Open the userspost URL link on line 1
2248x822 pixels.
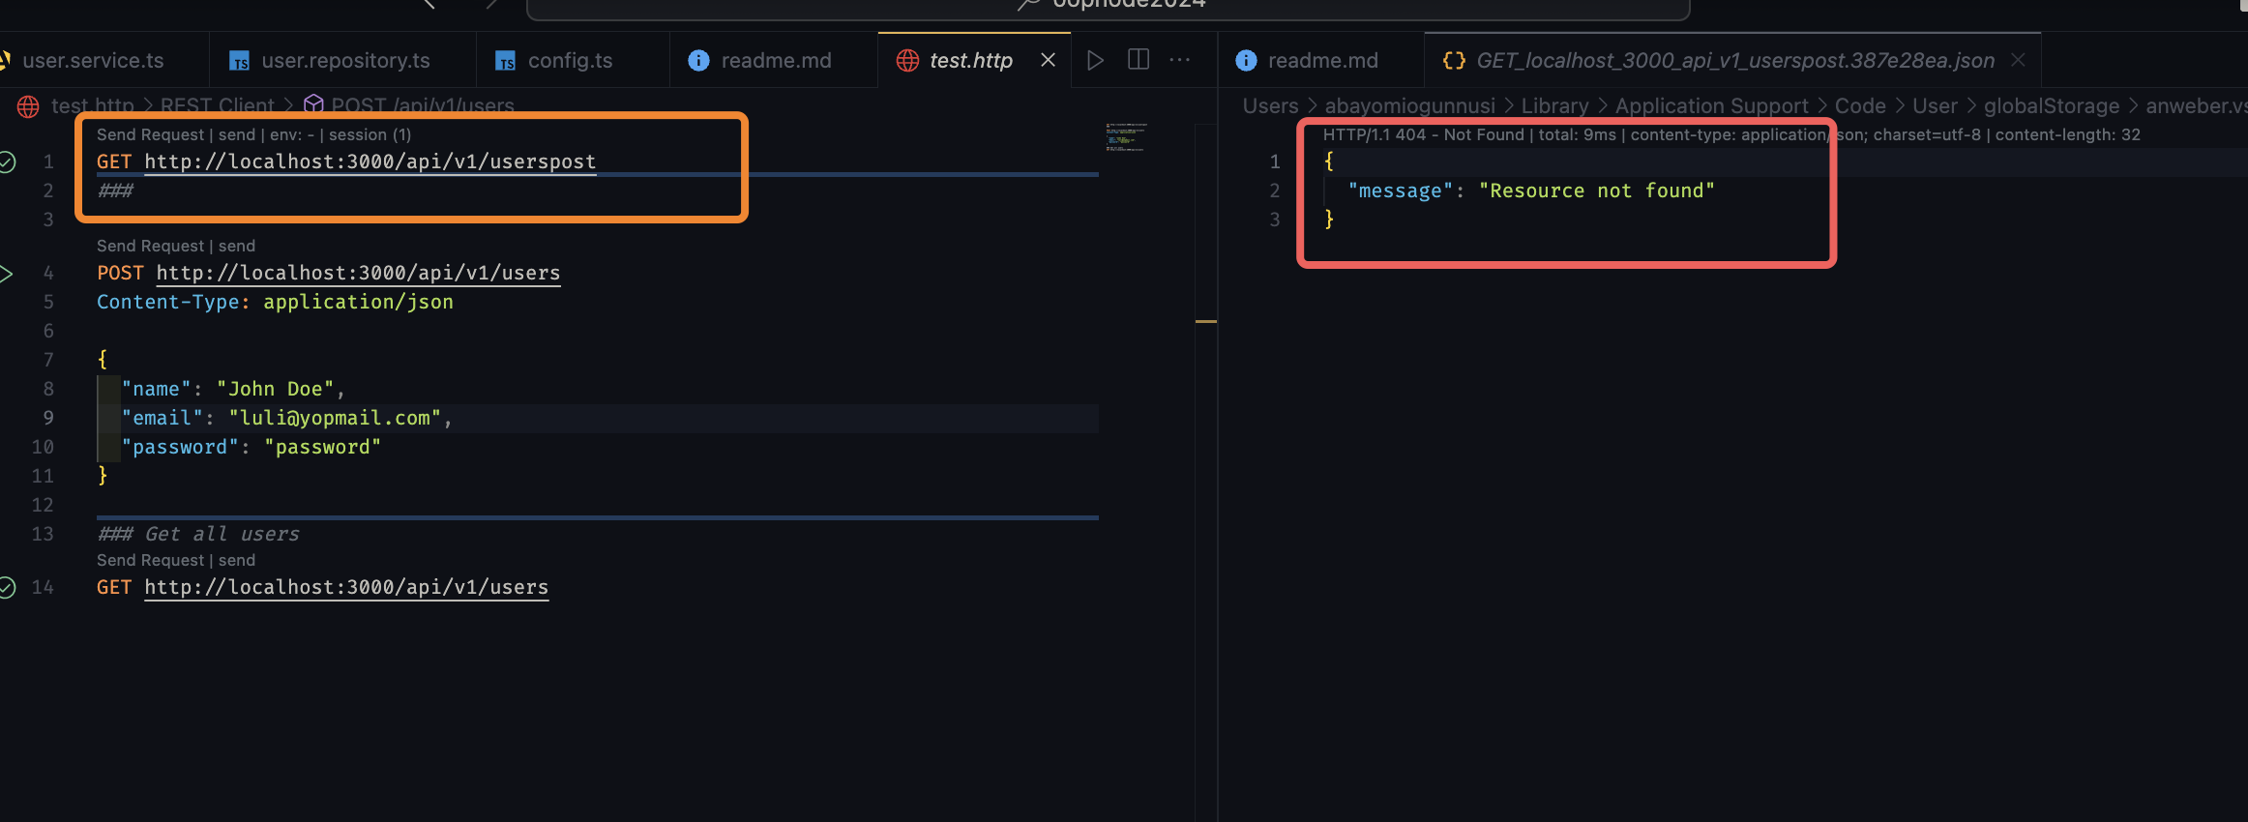370,161
